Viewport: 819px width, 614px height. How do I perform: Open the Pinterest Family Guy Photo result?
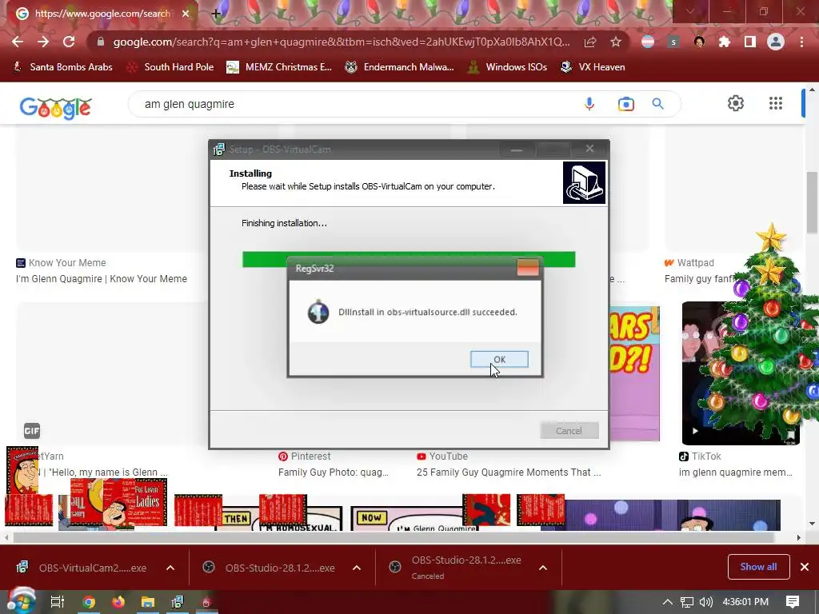pyautogui.click(x=334, y=472)
